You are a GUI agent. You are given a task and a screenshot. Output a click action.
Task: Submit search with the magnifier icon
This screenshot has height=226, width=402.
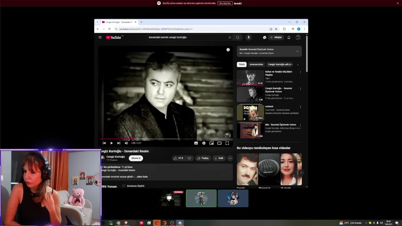coord(237,37)
